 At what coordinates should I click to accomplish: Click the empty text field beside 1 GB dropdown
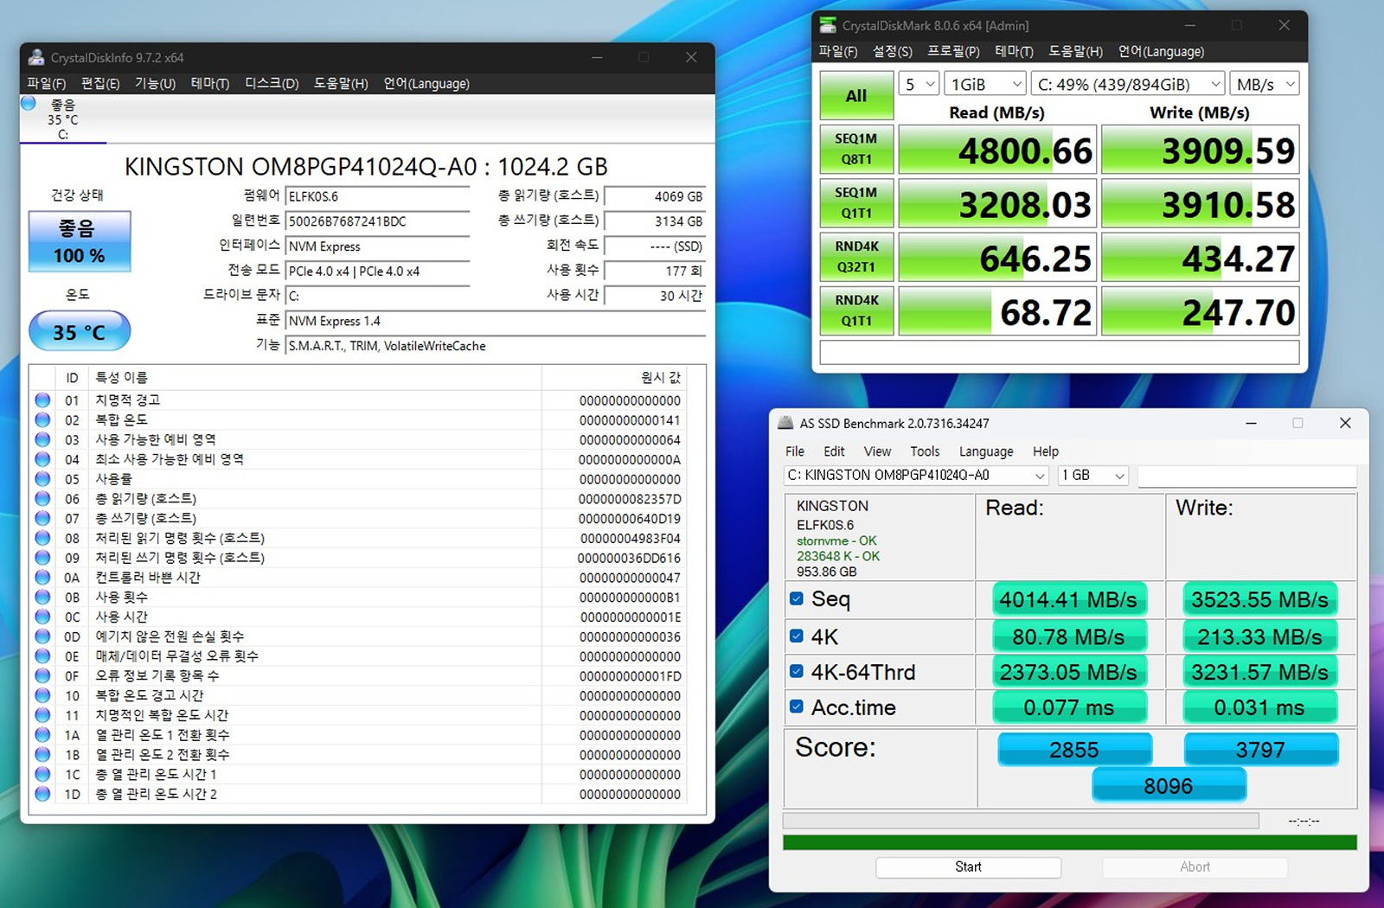coord(1246,476)
